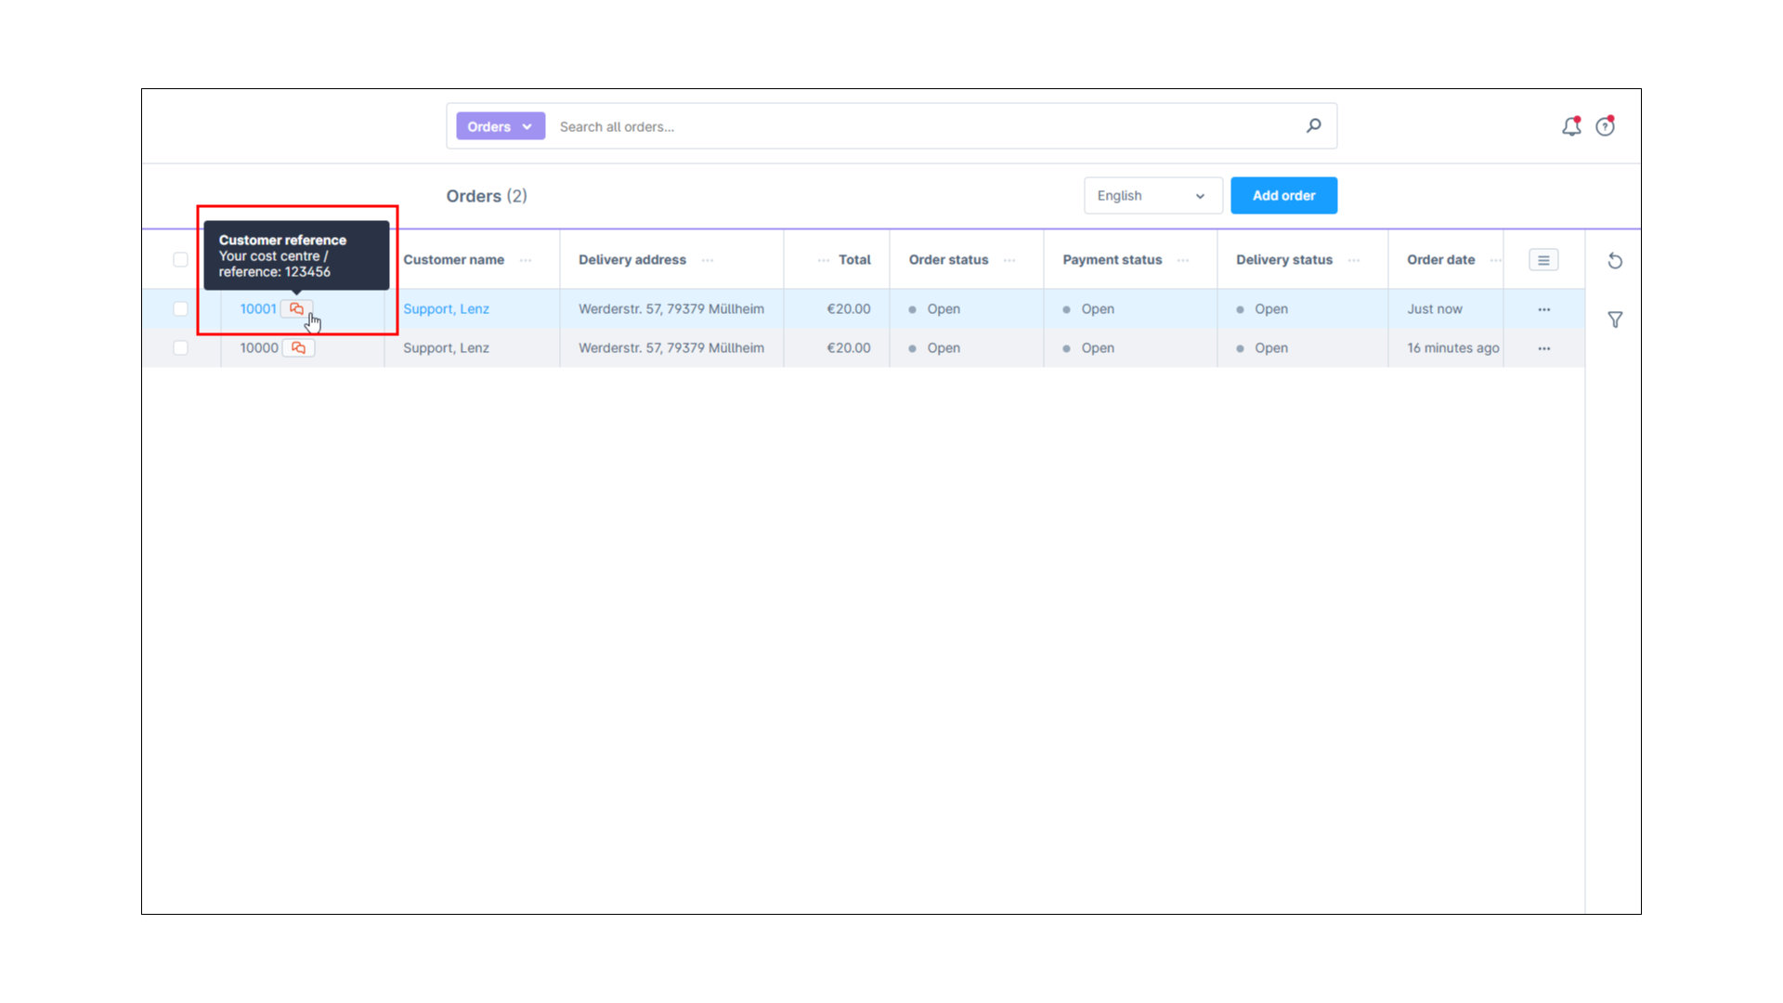The height and width of the screenshot is (1003, 1783).
Task: Open column settings list icon
Action: tap(1543, 260)
